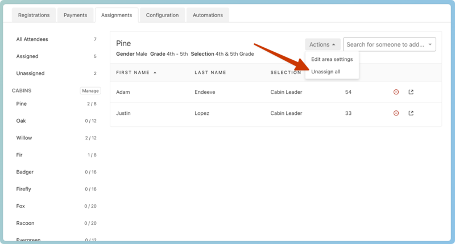Select the Willow cabin
This screenshot has width=455, height=244.
tap(24, 138)
